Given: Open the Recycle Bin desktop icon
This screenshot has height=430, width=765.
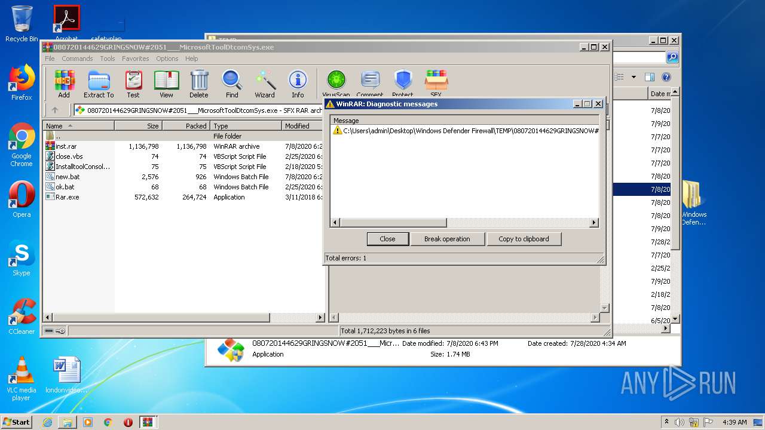Looking at the screenshot, I should [22, 24].
